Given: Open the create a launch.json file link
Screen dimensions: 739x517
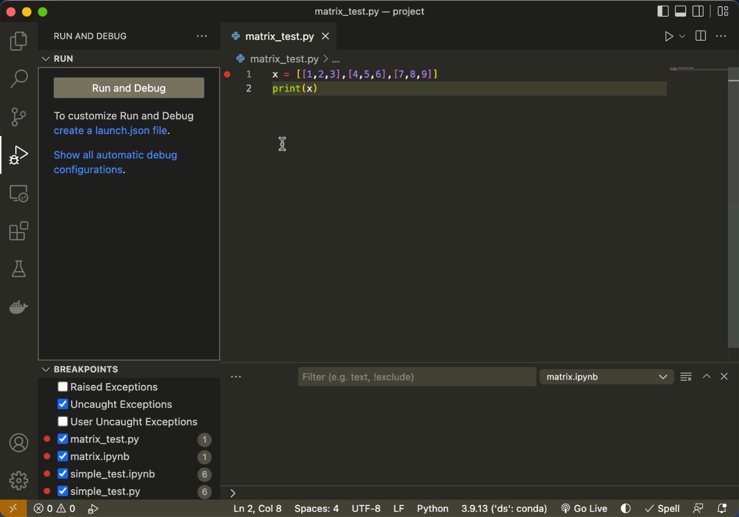Looking at the screenshot, I should [110, 130].
